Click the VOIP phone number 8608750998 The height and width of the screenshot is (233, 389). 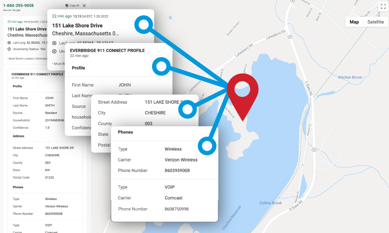point(177,209)
